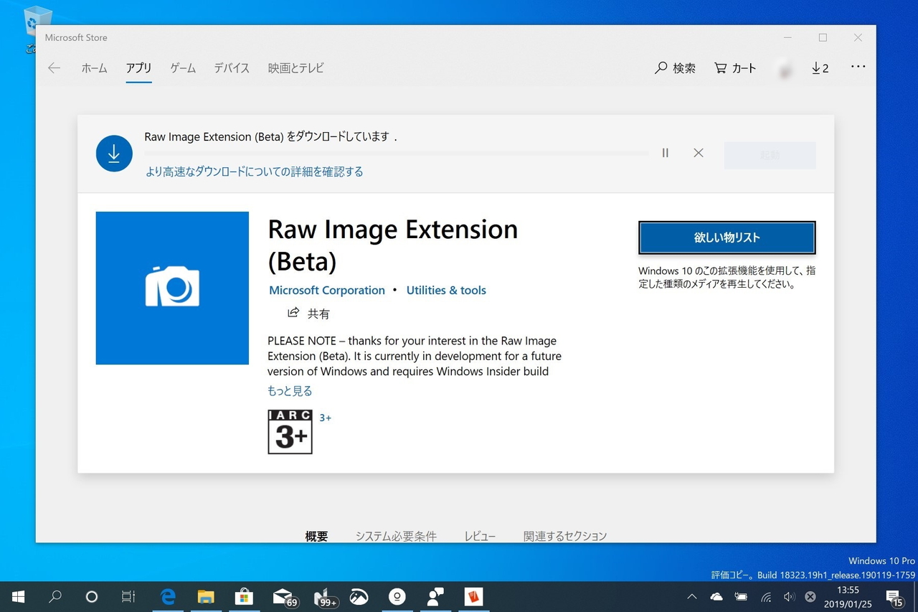The image size is (918, 612).
Task: Open Mail app with 69 badge
Action: pyautogui.click(x=284, y=597)
